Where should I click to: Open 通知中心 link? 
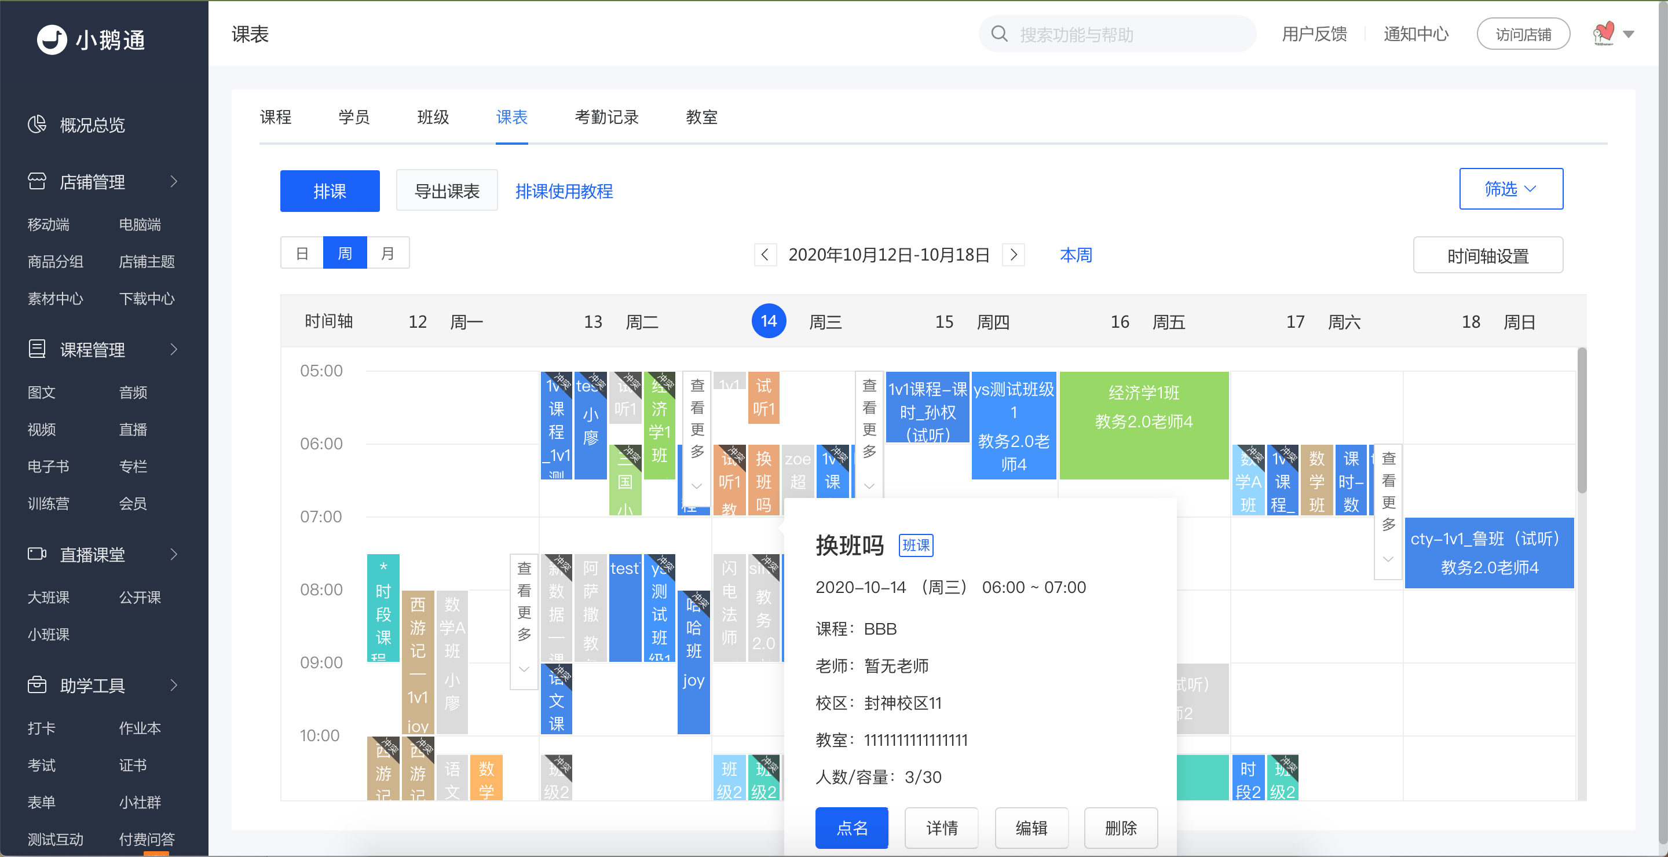1415,34
